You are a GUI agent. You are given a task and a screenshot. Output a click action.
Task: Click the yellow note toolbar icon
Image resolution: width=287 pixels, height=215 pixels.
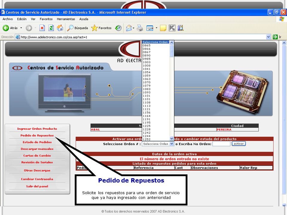(163, 28)
